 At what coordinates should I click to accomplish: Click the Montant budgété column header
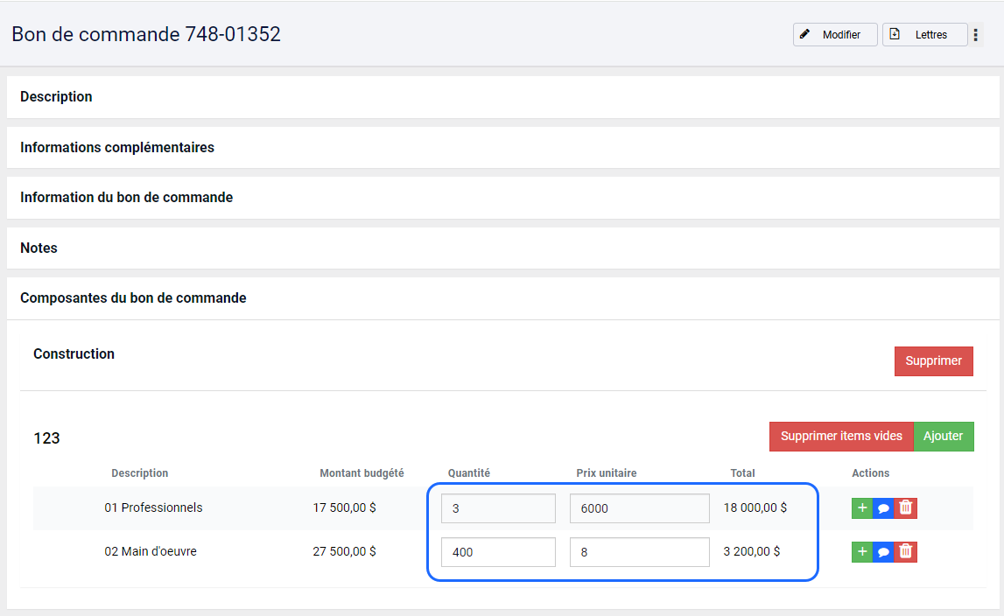point(362,473)
